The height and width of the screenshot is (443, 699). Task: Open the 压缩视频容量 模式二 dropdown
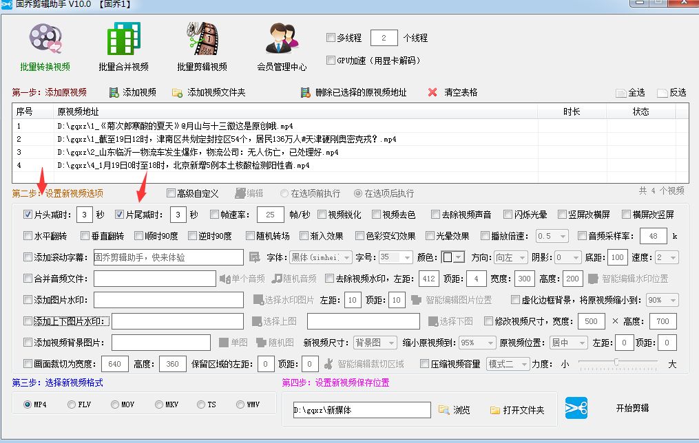pyautogui.click(x=508, y=364)
